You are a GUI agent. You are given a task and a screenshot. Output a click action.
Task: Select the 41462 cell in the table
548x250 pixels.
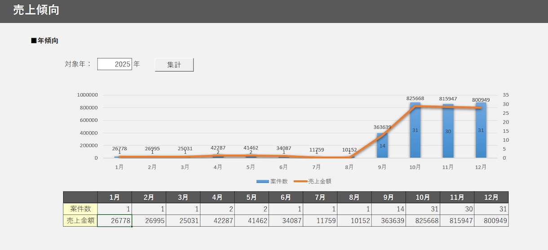pyautogui.click(x=252, y=221)
